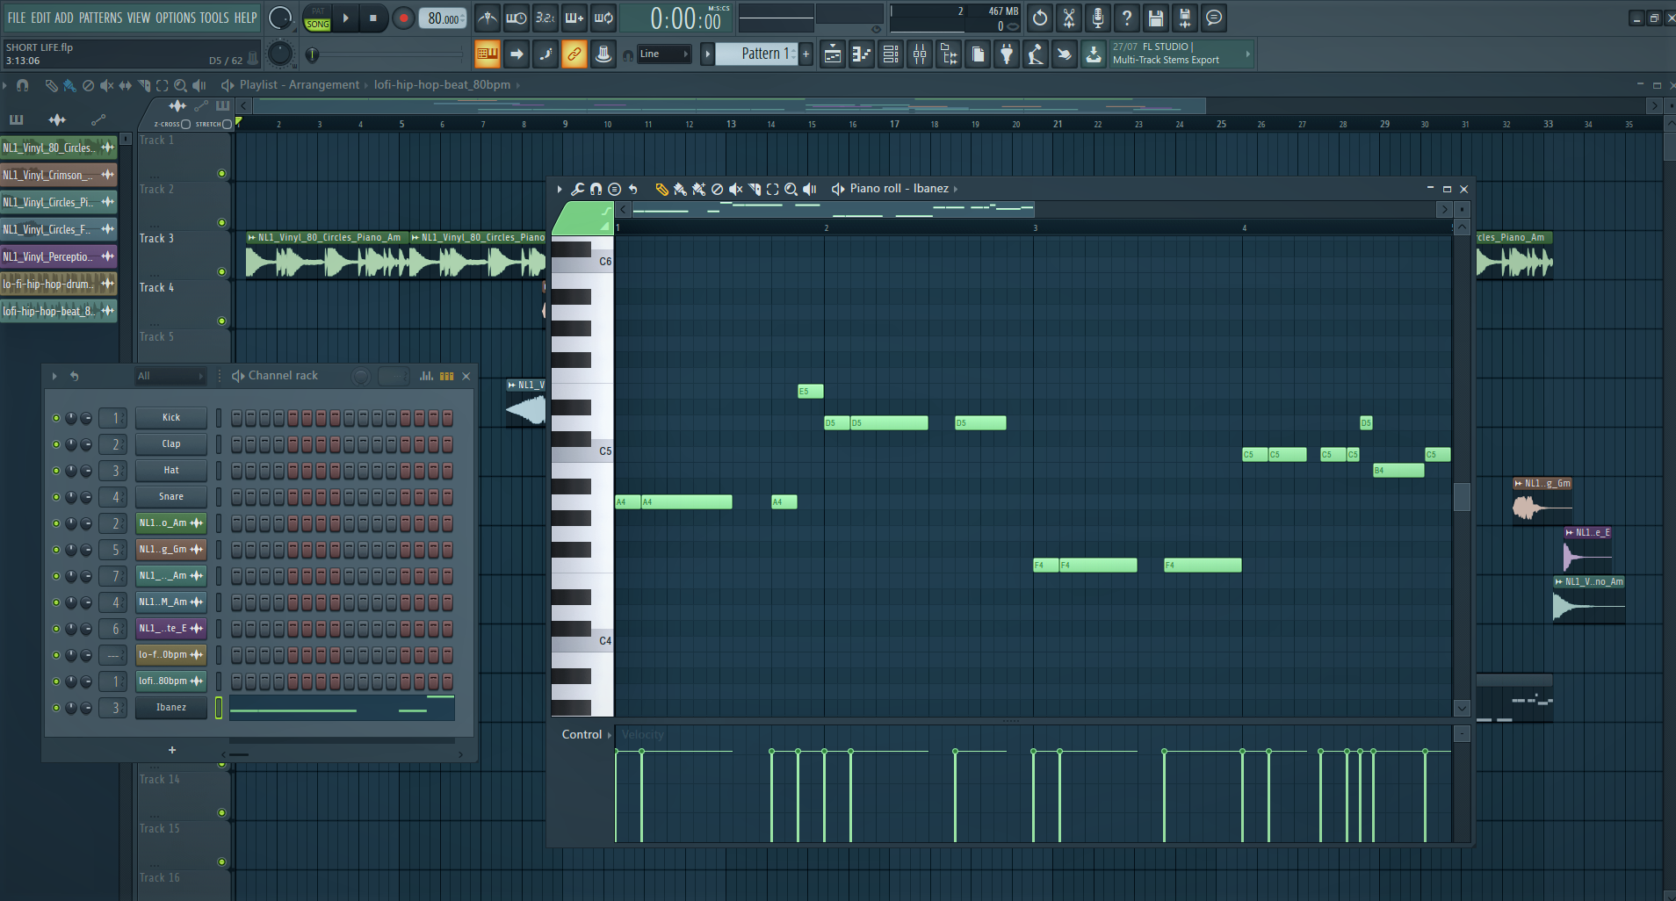1676x901 pixels.
Task: Toggle Ibanez channel select indicator
Action: [219, 708]
